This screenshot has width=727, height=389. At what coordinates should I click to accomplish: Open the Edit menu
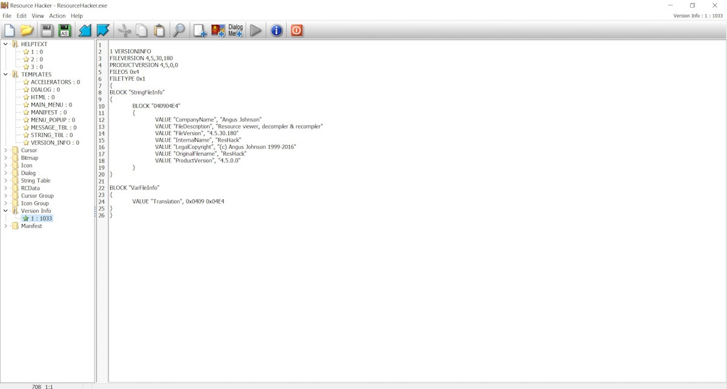[22, 16]
